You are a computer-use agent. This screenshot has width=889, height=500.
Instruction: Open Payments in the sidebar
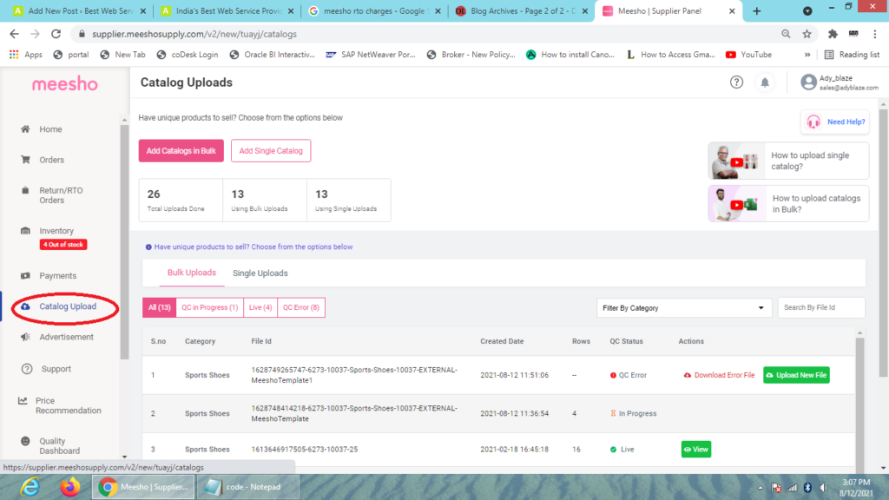57,275
